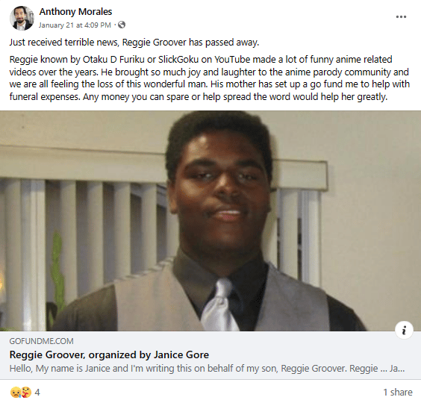Open Anthony Morales profile name link
The image size is (421, 403).
click(75, 11)
